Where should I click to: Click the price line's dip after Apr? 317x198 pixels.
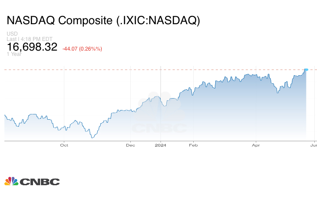coord(277,93)
